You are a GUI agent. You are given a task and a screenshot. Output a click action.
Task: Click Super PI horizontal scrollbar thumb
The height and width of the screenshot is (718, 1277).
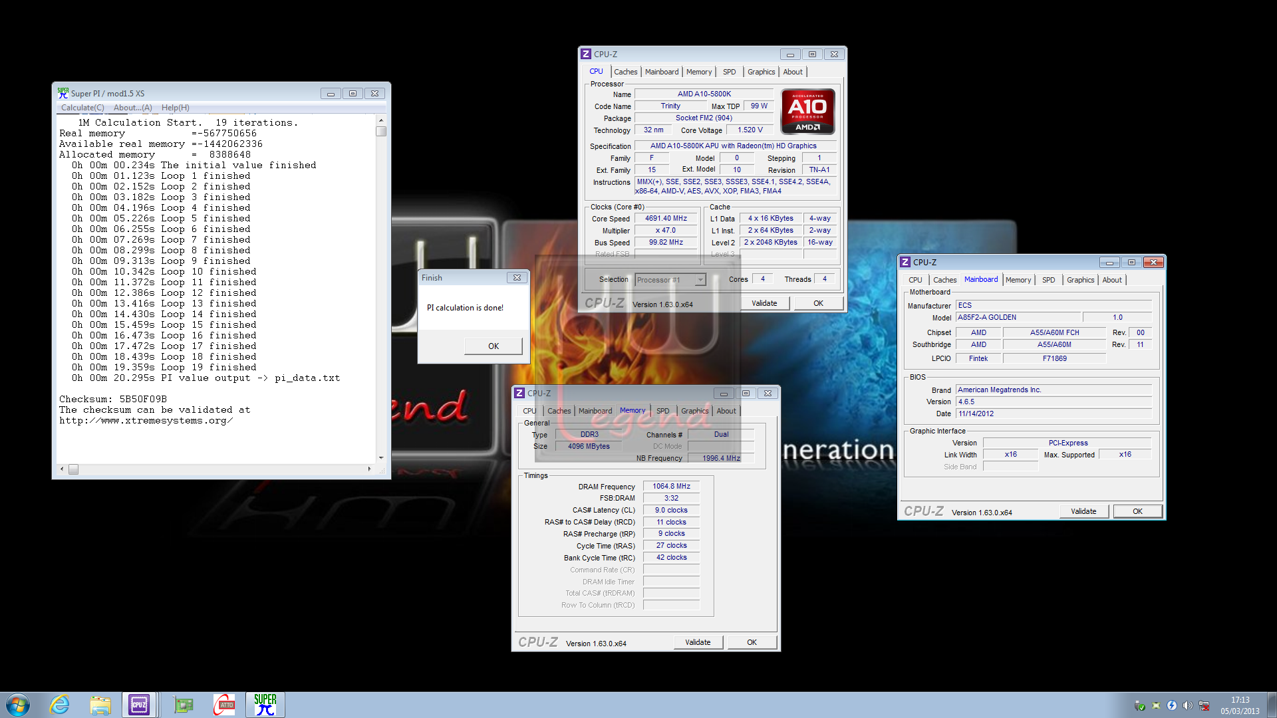[73, 469]
